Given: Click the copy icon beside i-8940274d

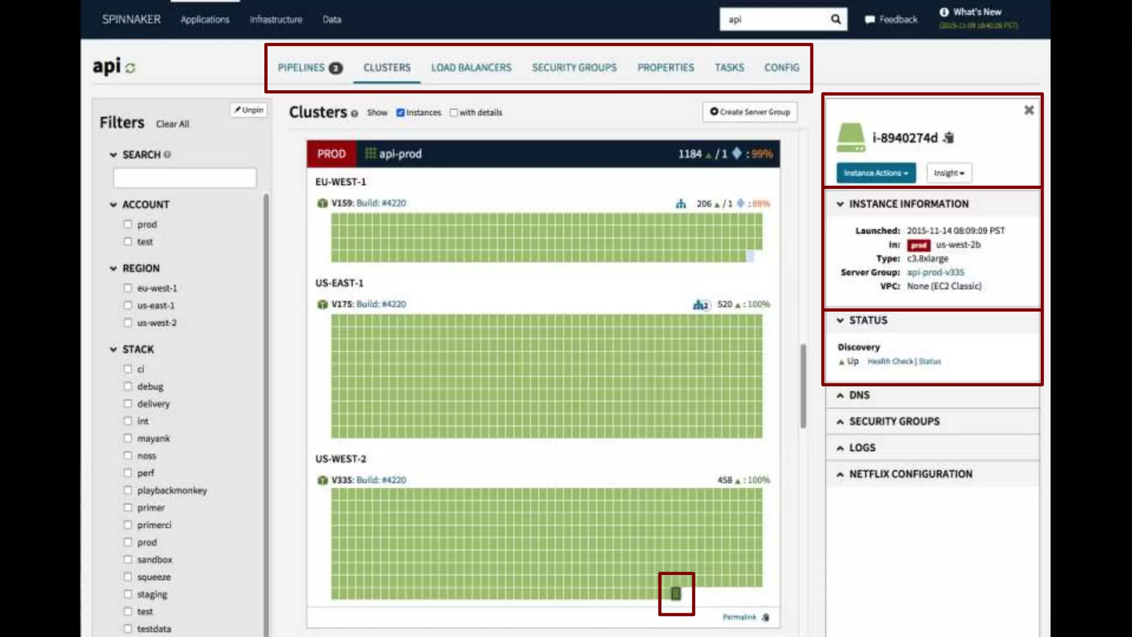Looking at the screenshot, I should tap(949, 138).
